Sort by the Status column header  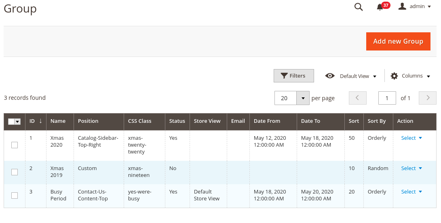coord(177,121)
